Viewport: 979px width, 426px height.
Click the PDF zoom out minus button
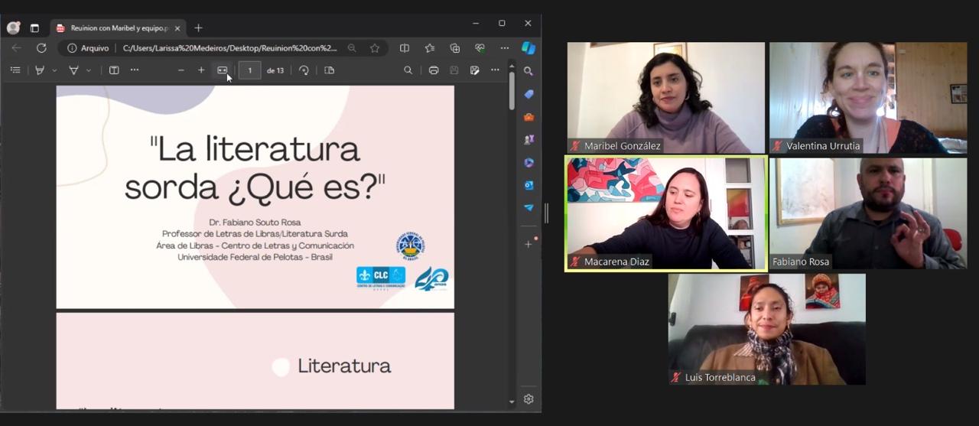click(x=181, y=70)
